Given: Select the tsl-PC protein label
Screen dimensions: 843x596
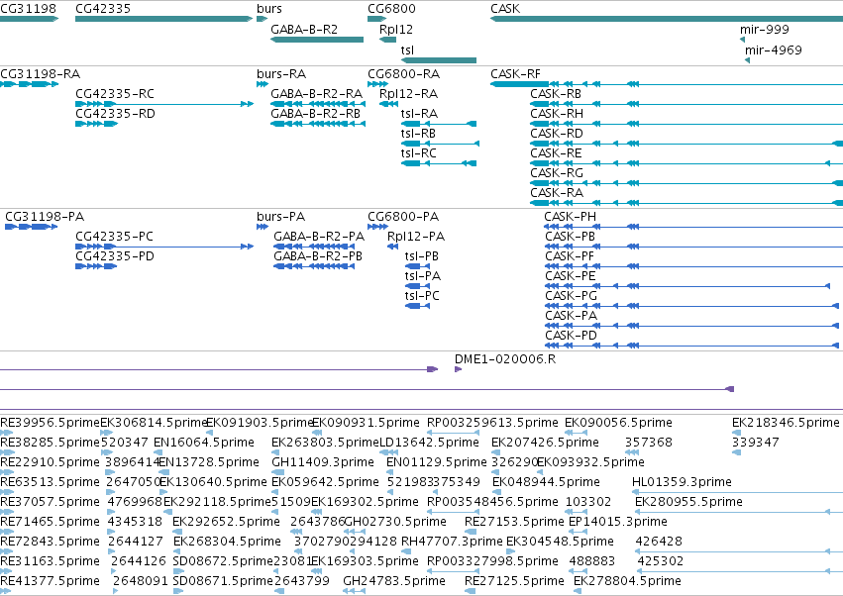Looking at the screenshot, I should [x=422, y=296].
